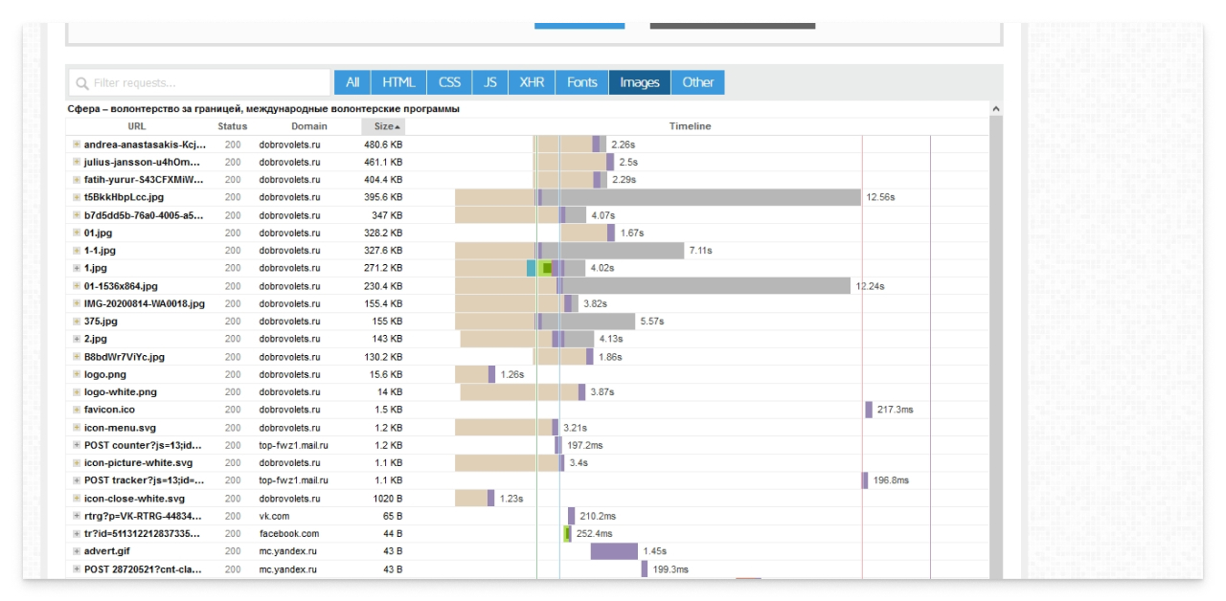The height and width of the screenshot is (601, 1226).
Task: Click the 12.56s timeline bar for t5BkkHbpLcc.jpg
Action: click(x=699, y=197)
